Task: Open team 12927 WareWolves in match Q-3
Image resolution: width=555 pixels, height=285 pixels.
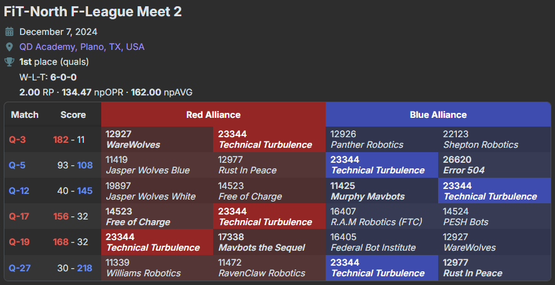Action: point(133,140)
